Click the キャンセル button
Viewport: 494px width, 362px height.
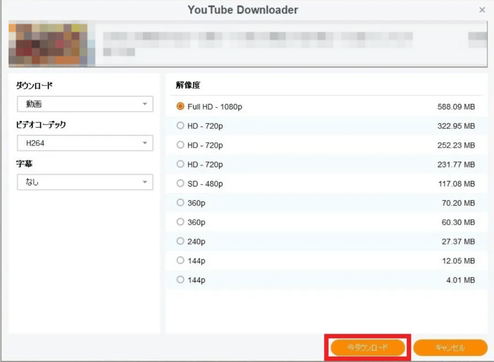click(450, 348)
